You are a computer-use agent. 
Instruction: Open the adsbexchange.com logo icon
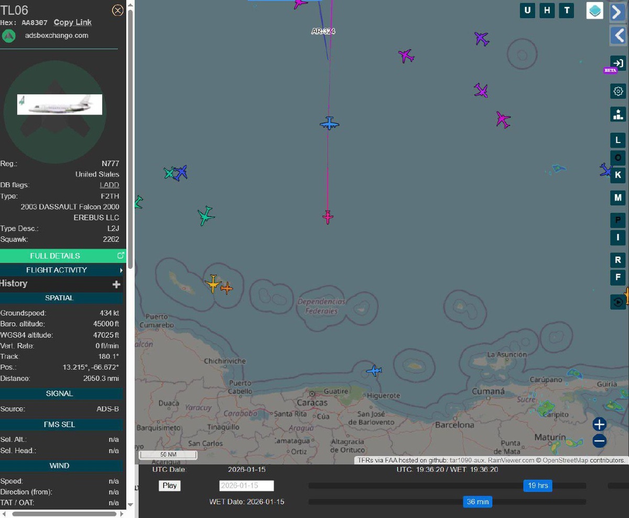coord(8,36)
